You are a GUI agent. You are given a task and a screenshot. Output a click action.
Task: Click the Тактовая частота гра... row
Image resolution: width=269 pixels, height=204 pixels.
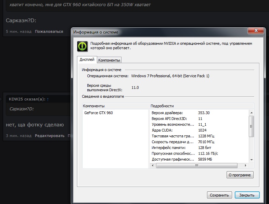click(x=199, y=136)
